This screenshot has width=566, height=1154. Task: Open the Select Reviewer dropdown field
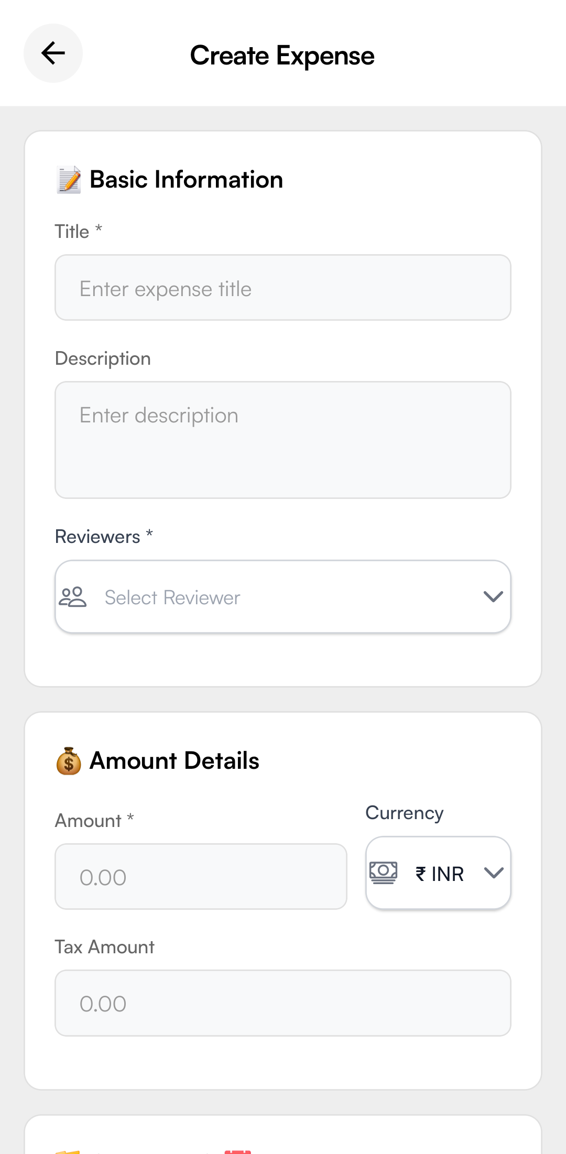[x=283, y=597]
